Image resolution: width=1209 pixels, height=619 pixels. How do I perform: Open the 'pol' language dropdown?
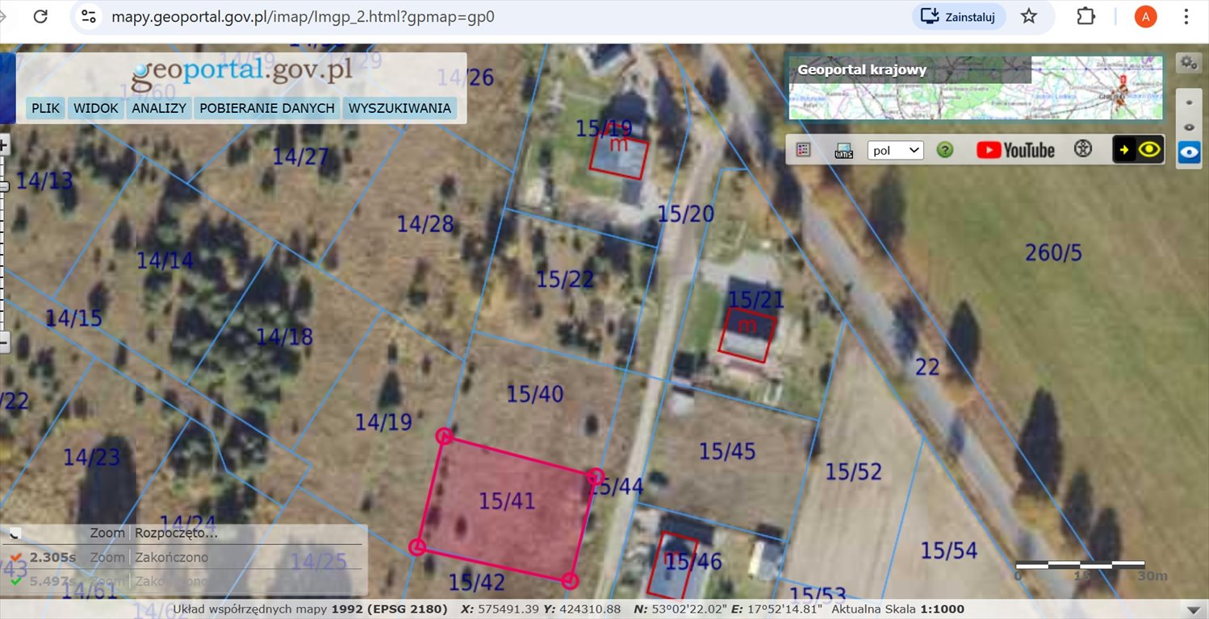tap(895, 150)
